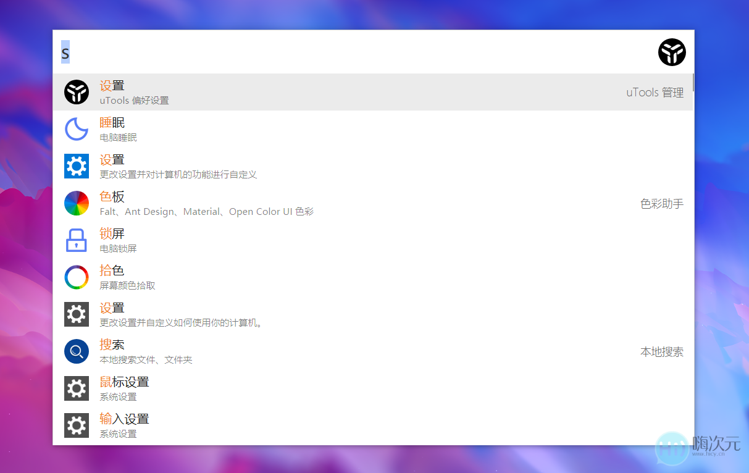Click the color ring icon for 拾色
Viewport: 749px width, 473px height.
[x=76, y=277]
